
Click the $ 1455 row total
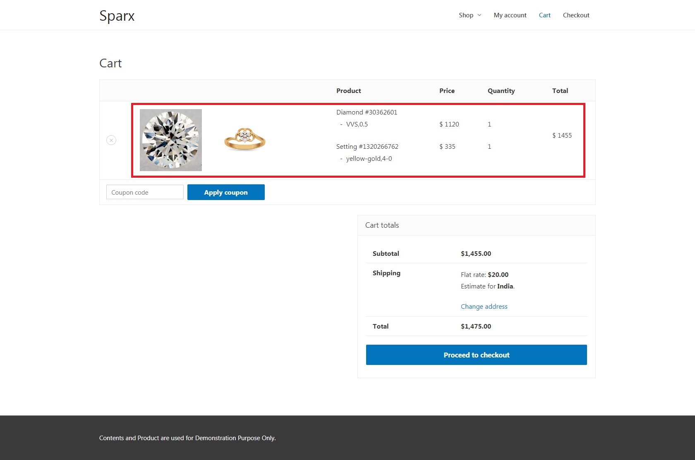tap(562, 136)
